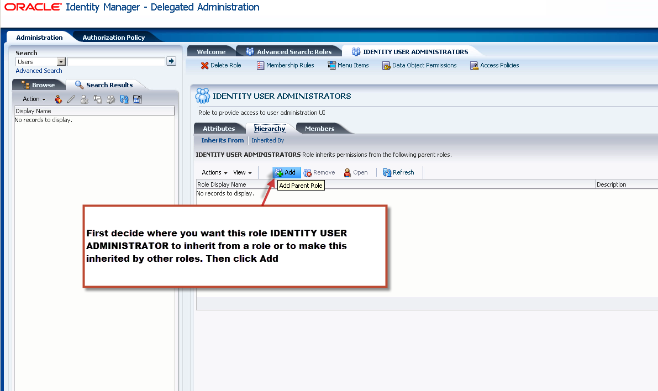Image resolution: width=658 pixels, height=391 pixels.
Task: Click the Advanced Search link
Action: pyautogui.click(x=39, y=71)
